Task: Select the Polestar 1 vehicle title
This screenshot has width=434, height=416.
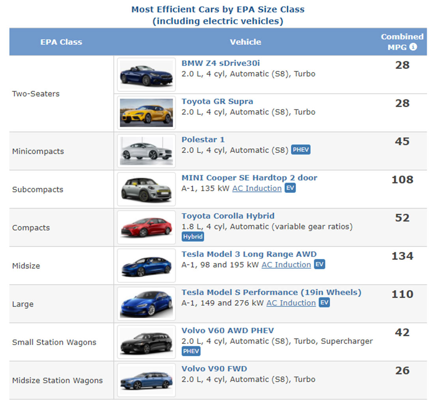Action: (x=203, y=140)
